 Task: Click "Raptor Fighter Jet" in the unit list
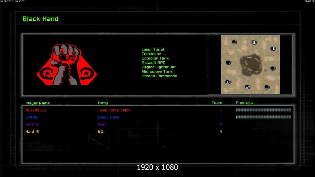click(x=158, y=67)
